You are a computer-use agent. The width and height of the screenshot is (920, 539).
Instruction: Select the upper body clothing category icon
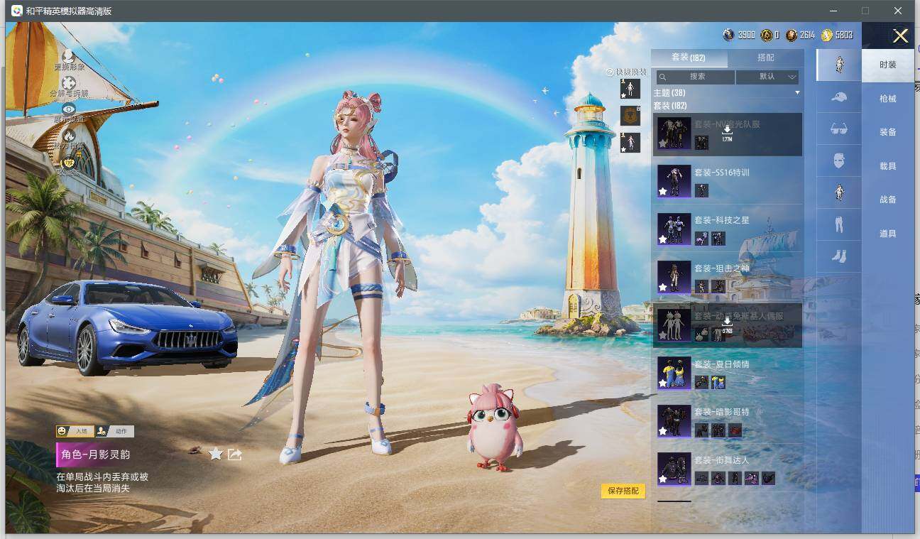click(839, 192)
